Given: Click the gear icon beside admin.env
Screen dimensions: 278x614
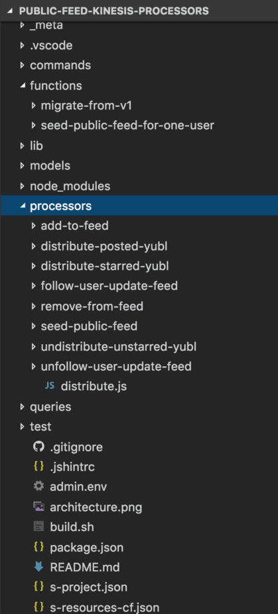Looking at the screenshot, I should click(38, 486).
